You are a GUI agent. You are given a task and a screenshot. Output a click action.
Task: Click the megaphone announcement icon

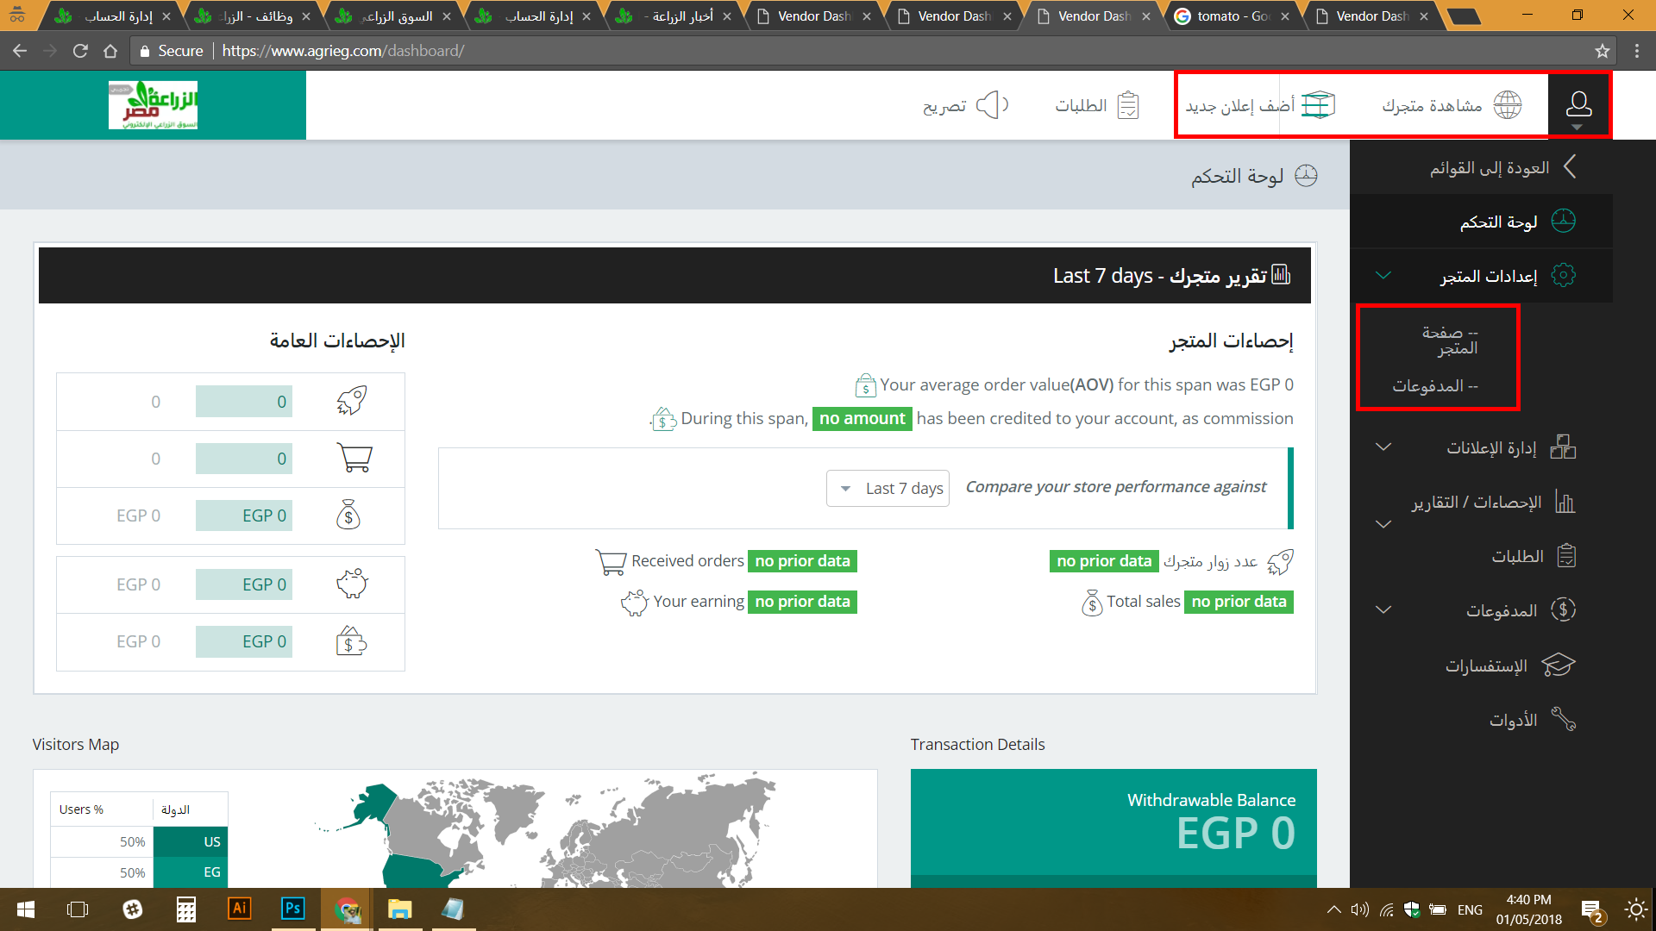click(991, 105)
